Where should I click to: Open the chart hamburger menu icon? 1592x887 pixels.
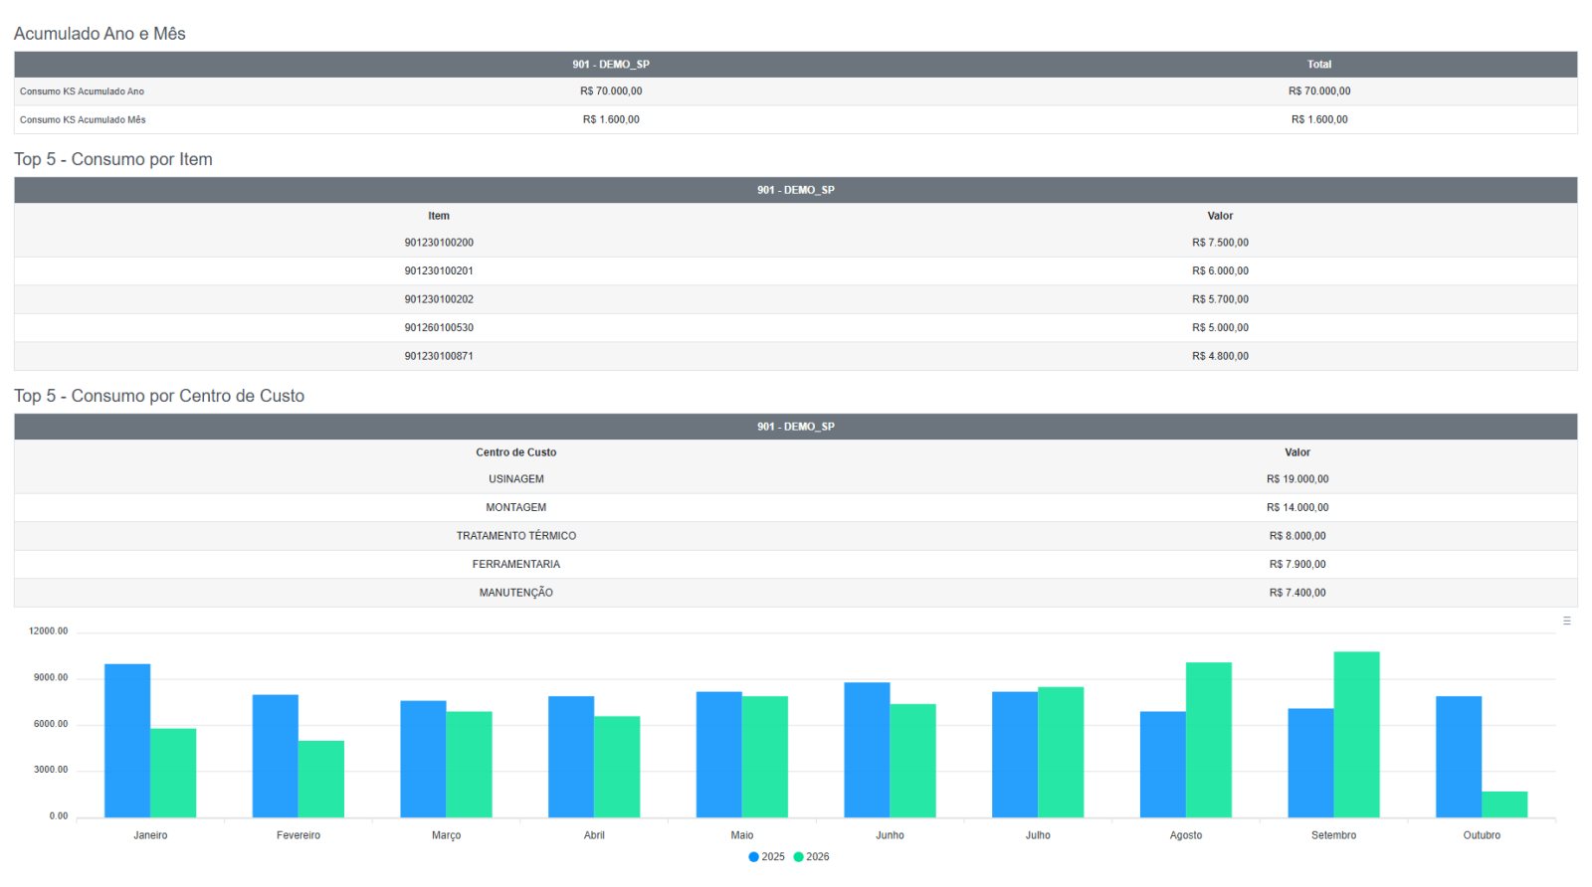click(x=1566, y=621)
